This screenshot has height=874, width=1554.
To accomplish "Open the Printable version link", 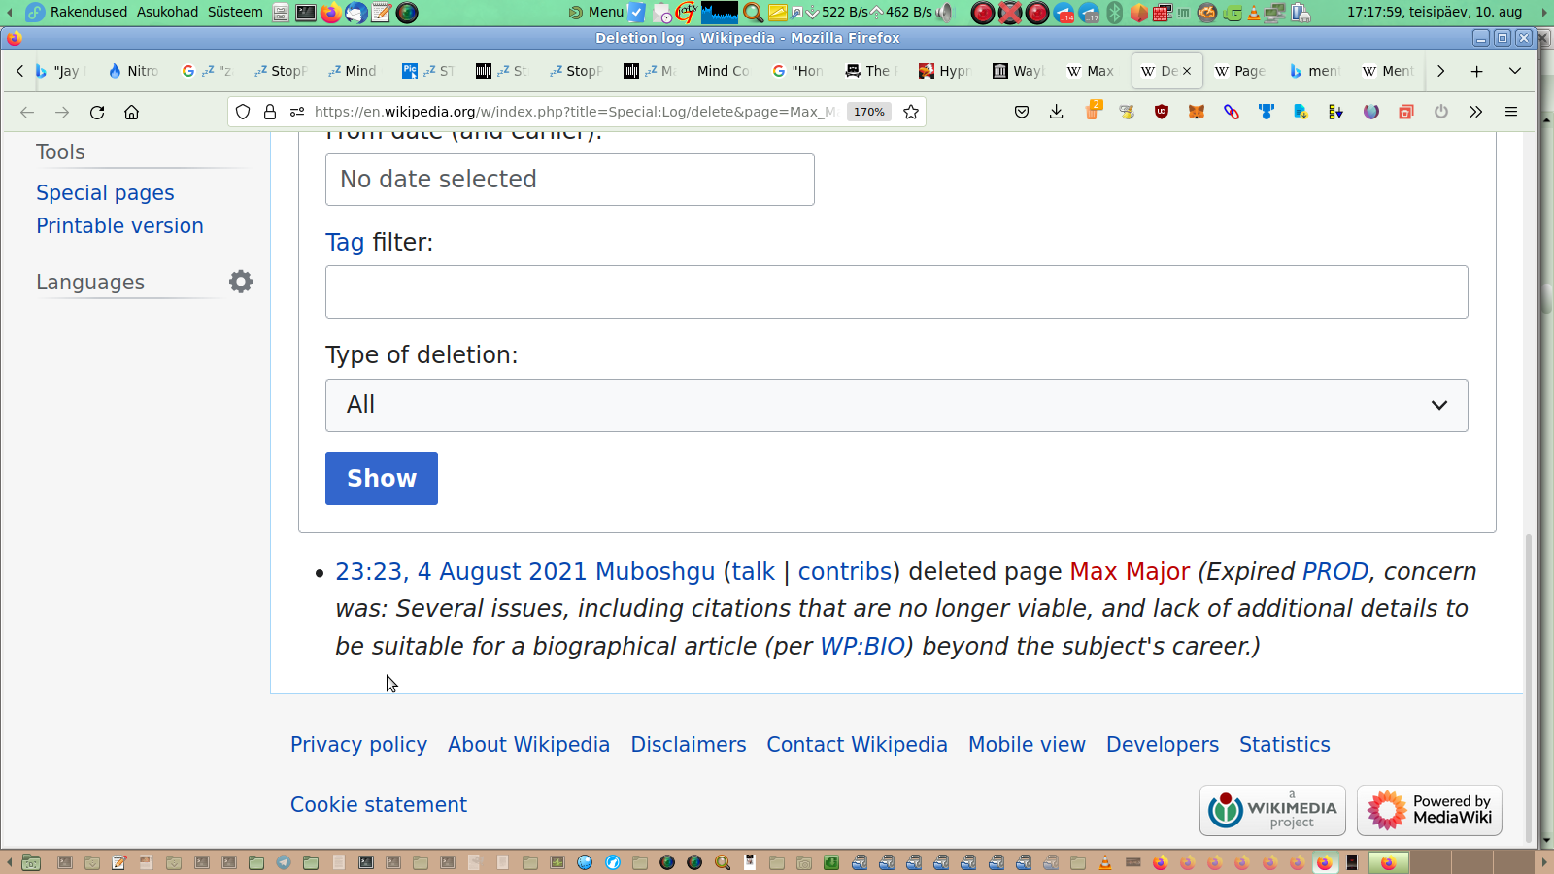I will coord(120,226).
